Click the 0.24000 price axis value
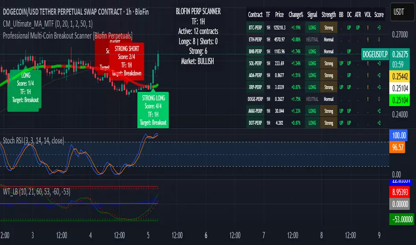The image size is (416, 245). [x=400, y=114]
